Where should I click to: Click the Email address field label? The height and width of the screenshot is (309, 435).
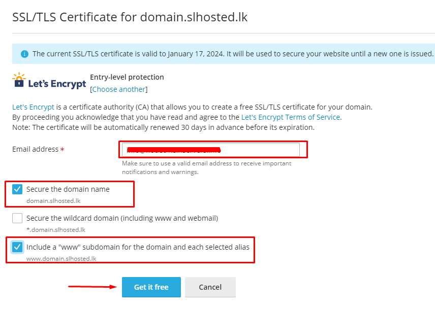tap(35, 150)
